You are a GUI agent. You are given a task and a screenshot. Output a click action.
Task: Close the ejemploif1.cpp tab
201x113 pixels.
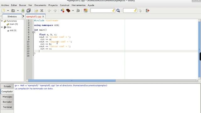[x=43, y=17]
